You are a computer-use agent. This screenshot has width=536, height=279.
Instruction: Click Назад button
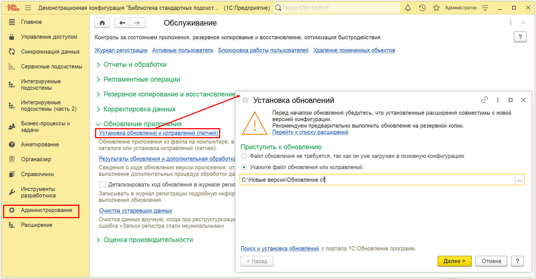257,261
